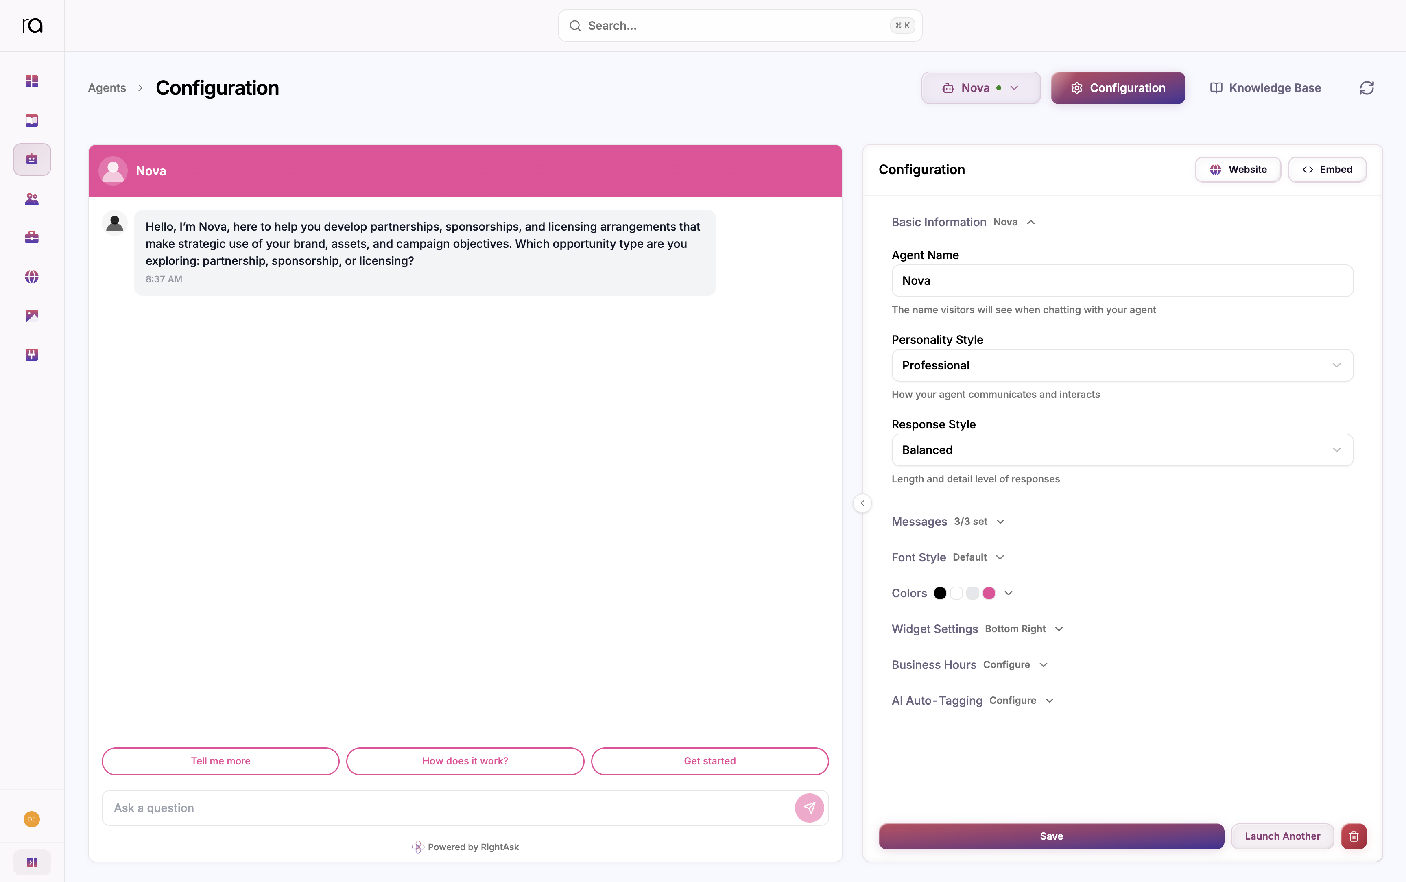Switch to the Knowledge Base tab
1406x882 pixels.
coord(1266,88)
